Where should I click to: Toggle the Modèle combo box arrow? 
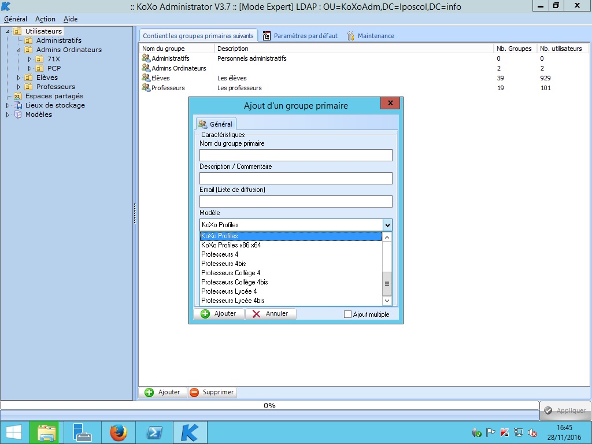[x=387, y=225]
